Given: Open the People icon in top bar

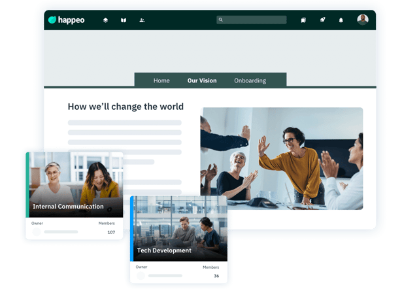Looking at the screenshot, I should pos(142,20).
